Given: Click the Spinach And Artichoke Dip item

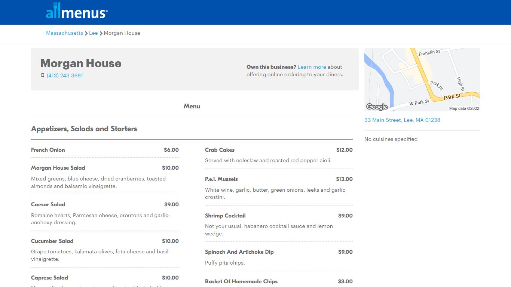Looking at the screenshot, I should pyautogui.click(x=239, y=252).
